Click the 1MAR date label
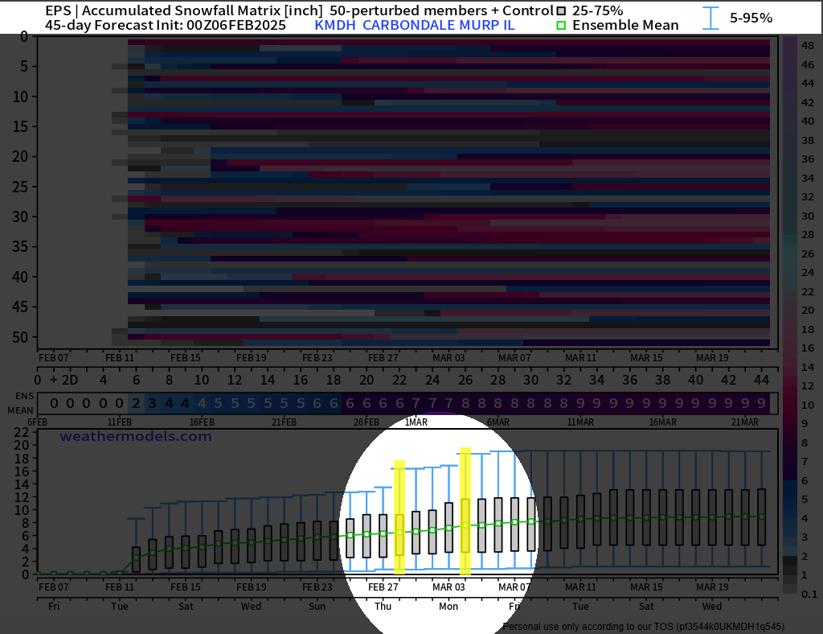 [x=416, y=422]
